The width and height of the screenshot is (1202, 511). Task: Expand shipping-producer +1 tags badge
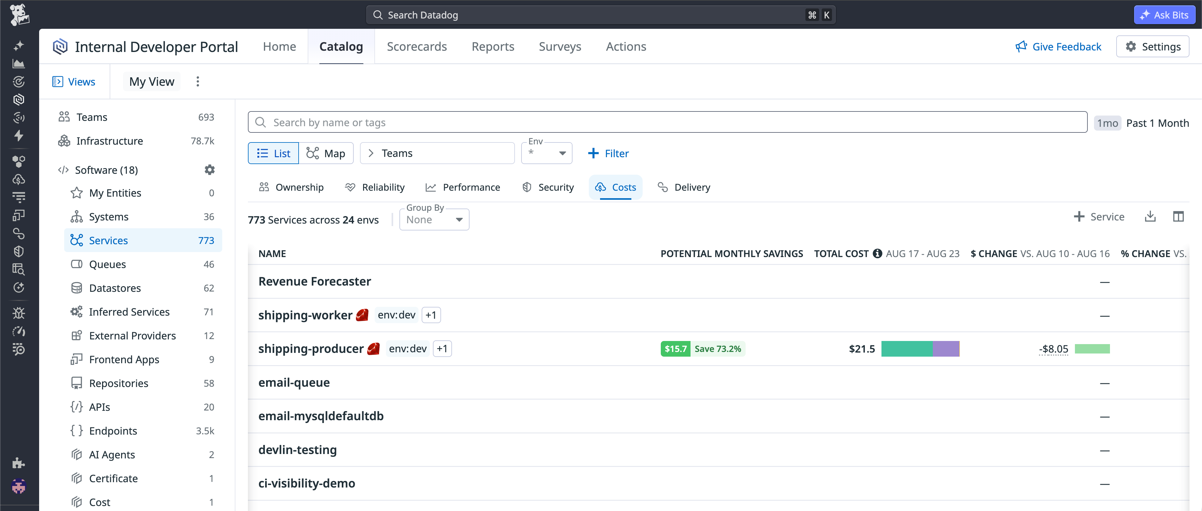pos(442,348)
